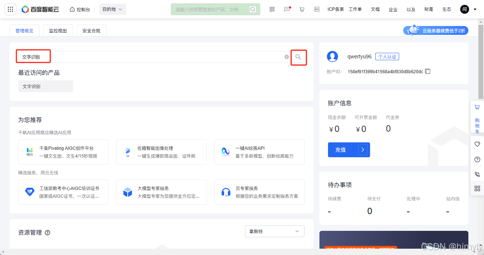Click the help icon beside 资源管理

(x=48, y=233)
